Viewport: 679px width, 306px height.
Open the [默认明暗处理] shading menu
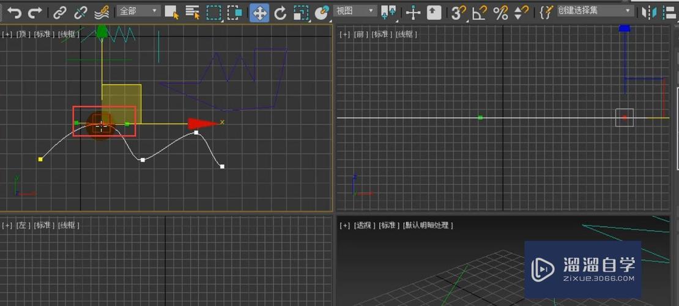click(x=428, y=225)
